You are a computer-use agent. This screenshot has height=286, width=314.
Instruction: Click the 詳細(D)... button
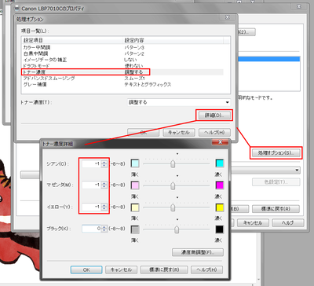[214, 115]
